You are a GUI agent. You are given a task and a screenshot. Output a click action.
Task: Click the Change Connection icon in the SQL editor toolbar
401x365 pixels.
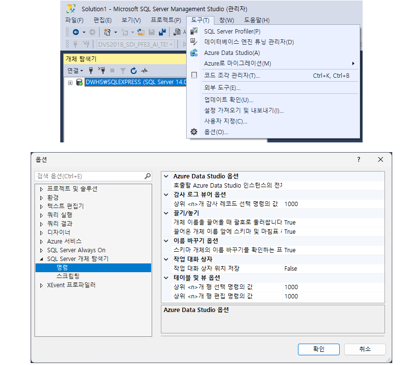coord(86,44)
